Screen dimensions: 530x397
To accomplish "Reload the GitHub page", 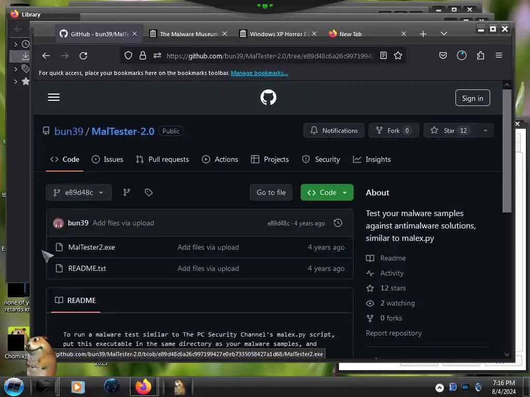I will pyautogui.click(x=83, y=56).
